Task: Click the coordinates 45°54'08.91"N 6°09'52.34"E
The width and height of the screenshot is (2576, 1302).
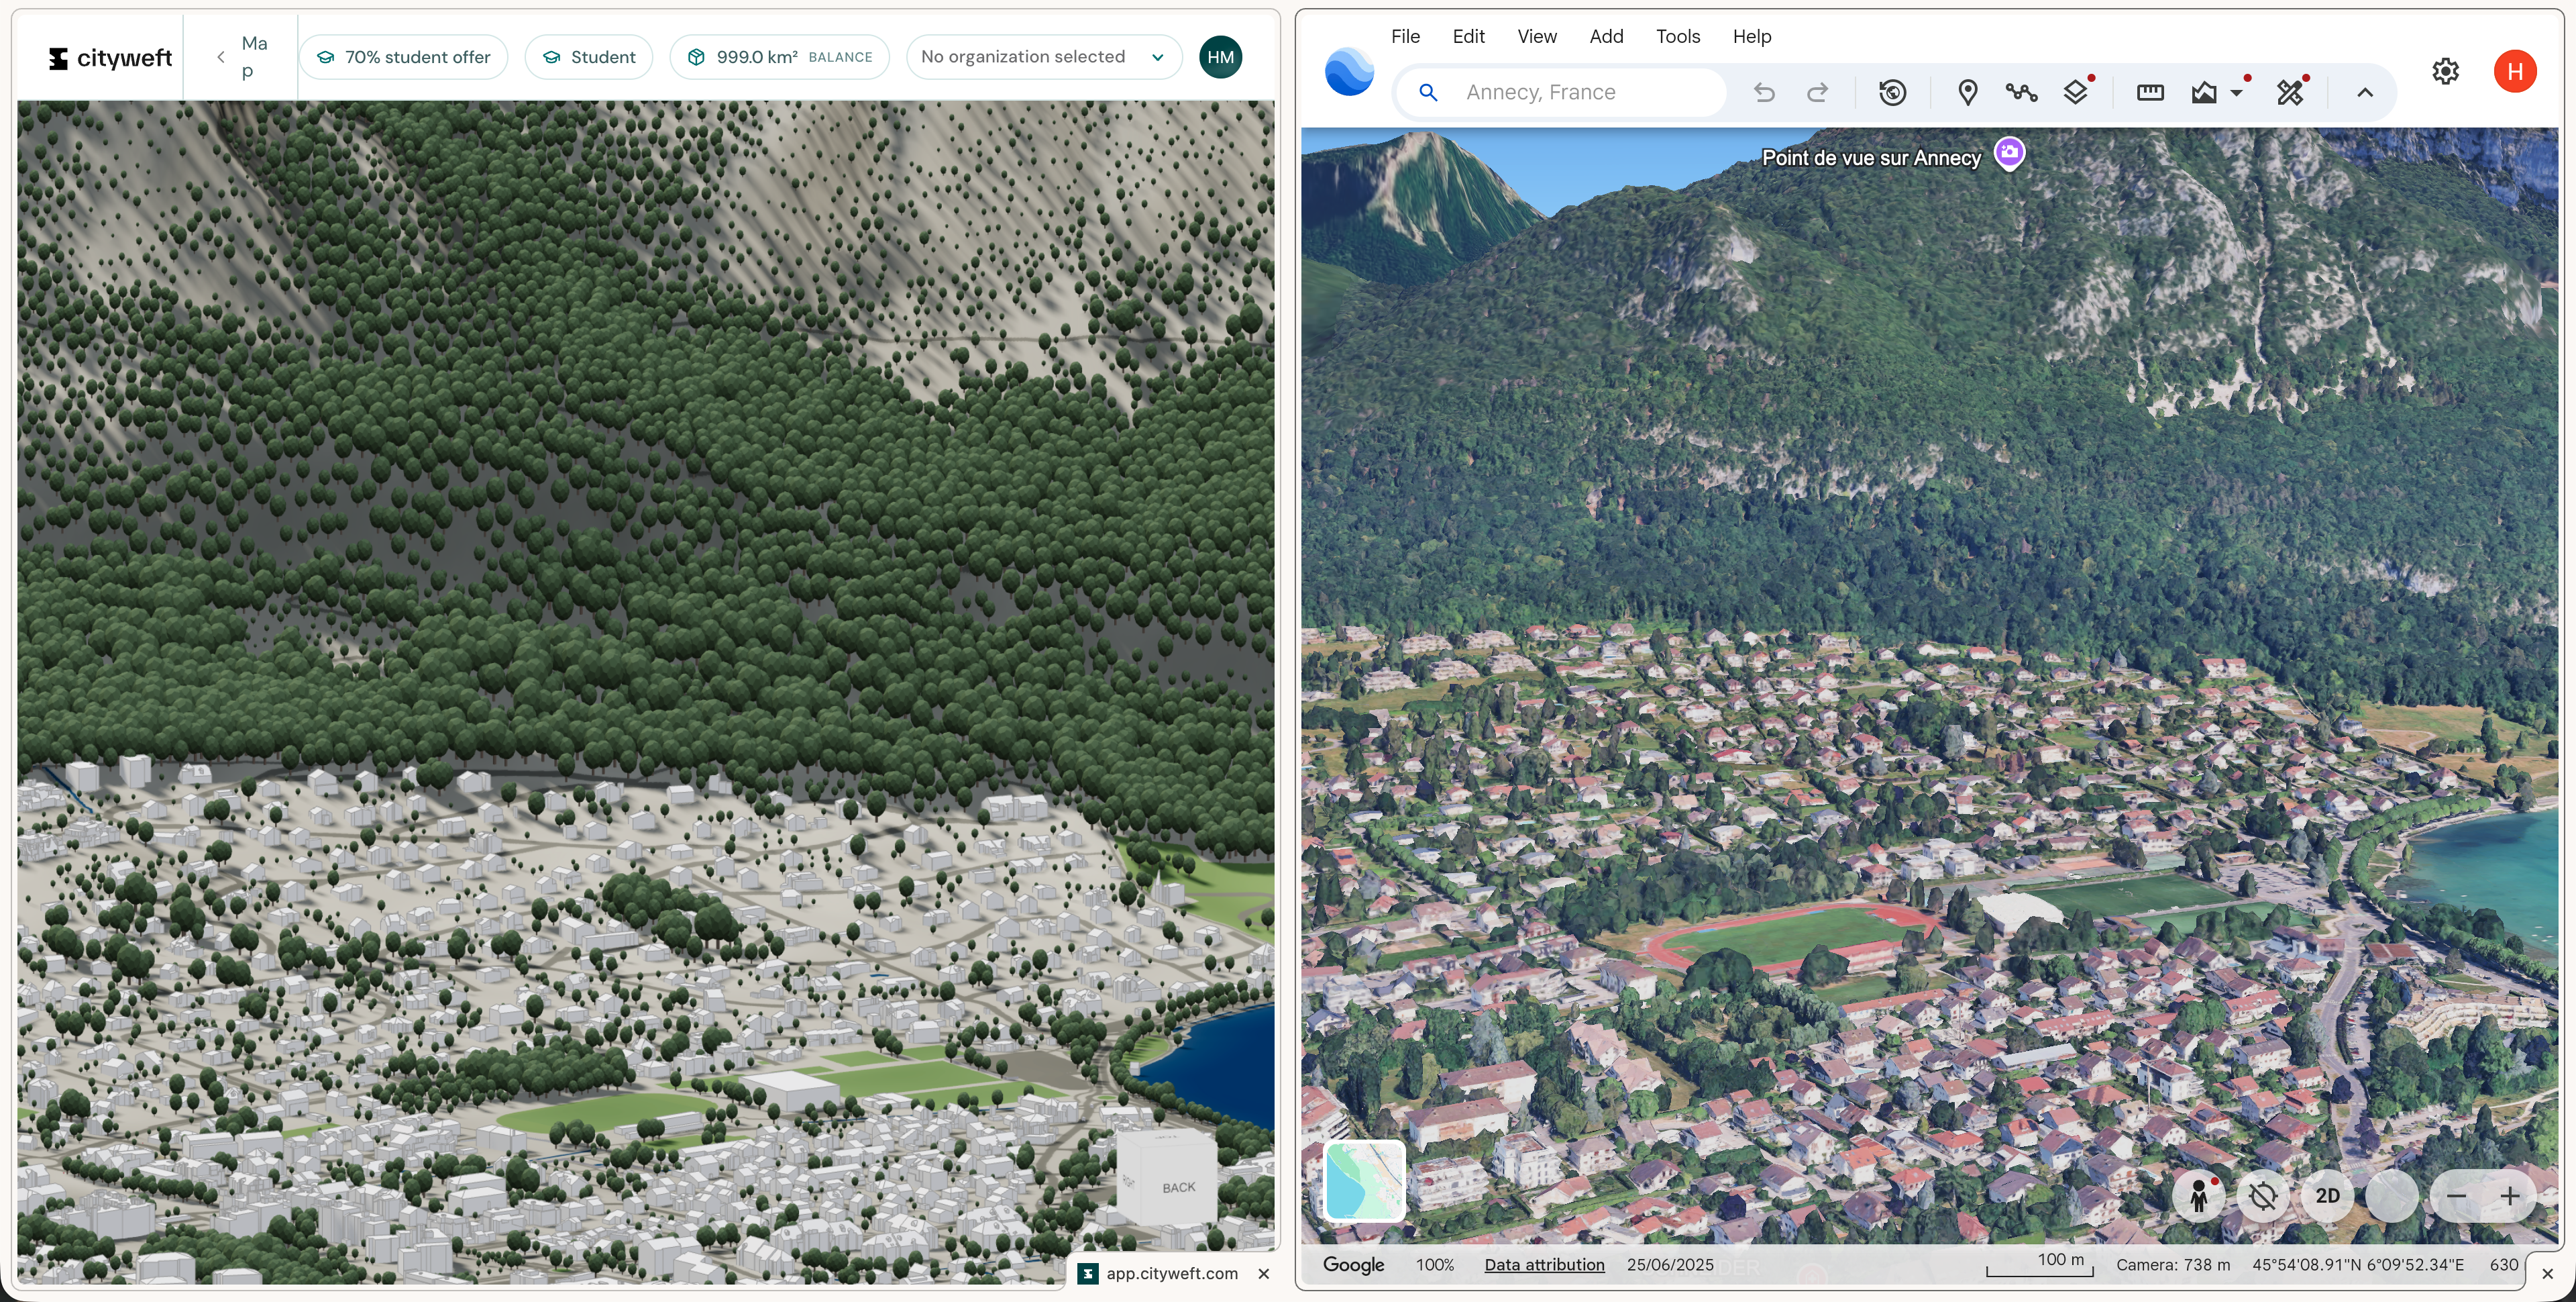Action: click(x=2358, y=1265)
